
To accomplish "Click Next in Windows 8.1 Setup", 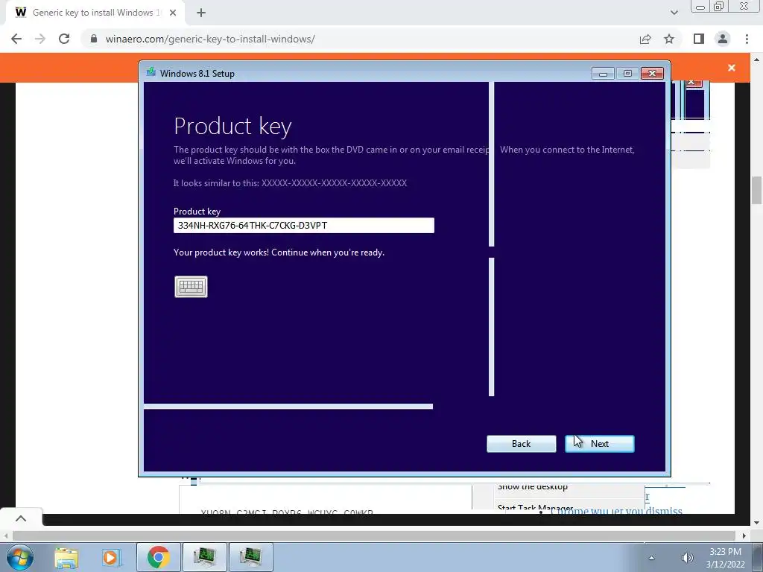I will coord(600,444).
